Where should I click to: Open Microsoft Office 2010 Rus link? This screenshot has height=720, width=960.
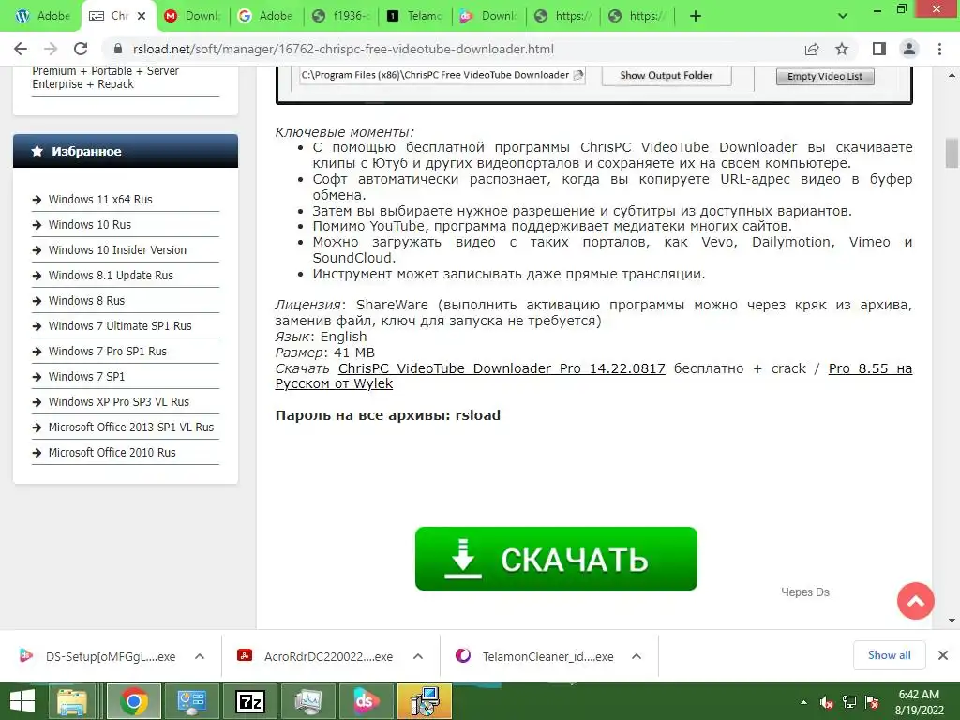[112, 452]
